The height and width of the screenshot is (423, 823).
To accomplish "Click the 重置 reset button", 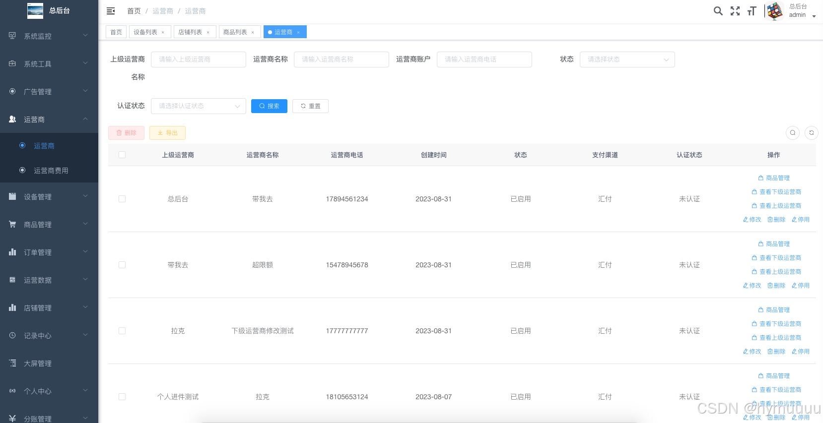I will tap(310, 106).
